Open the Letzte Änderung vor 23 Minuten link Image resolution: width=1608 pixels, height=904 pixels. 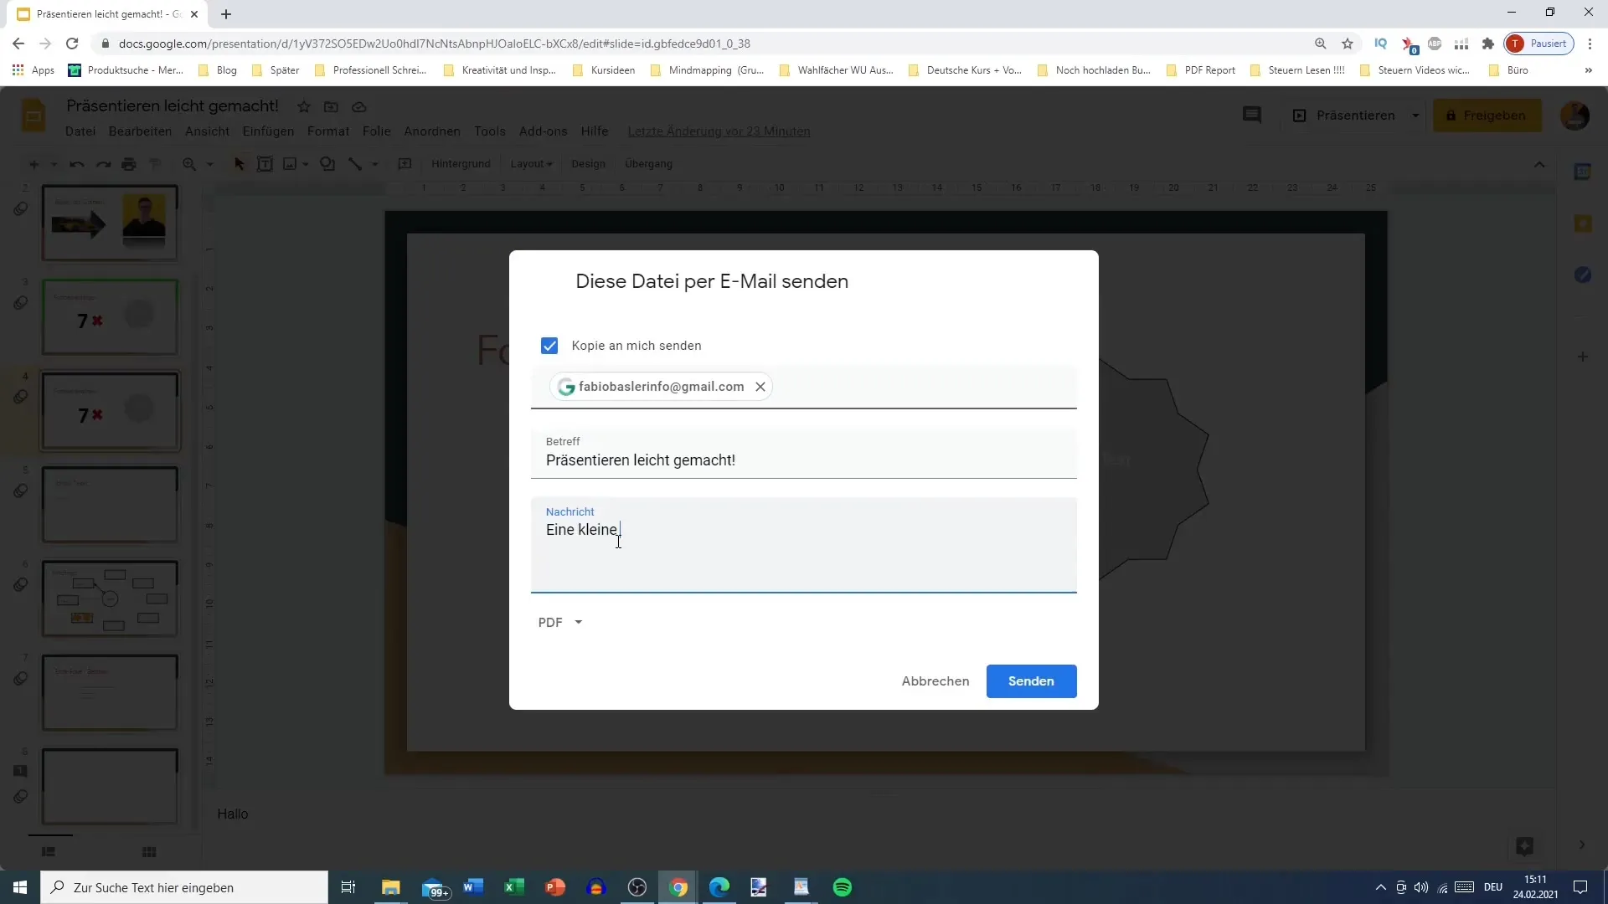(719, 131)
